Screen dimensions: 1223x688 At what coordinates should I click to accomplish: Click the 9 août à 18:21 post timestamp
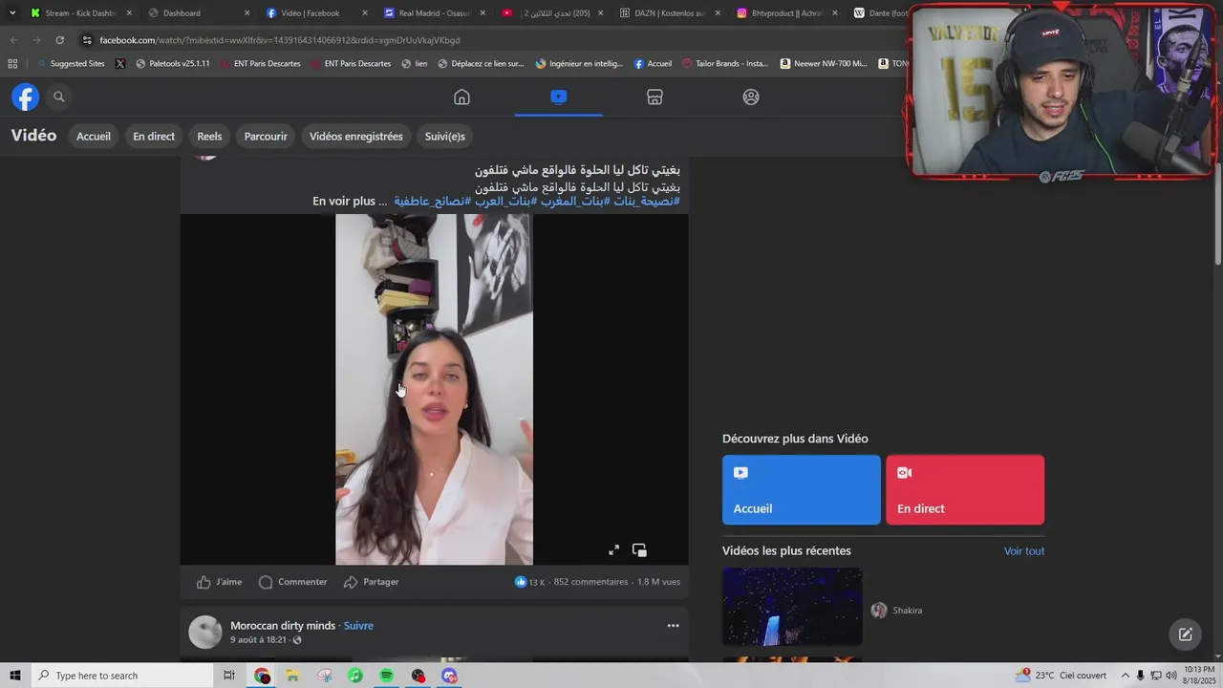258,640
